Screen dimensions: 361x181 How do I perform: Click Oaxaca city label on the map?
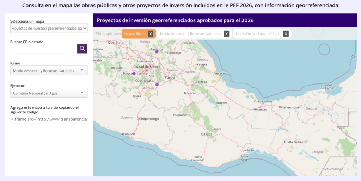click(206, 134)
